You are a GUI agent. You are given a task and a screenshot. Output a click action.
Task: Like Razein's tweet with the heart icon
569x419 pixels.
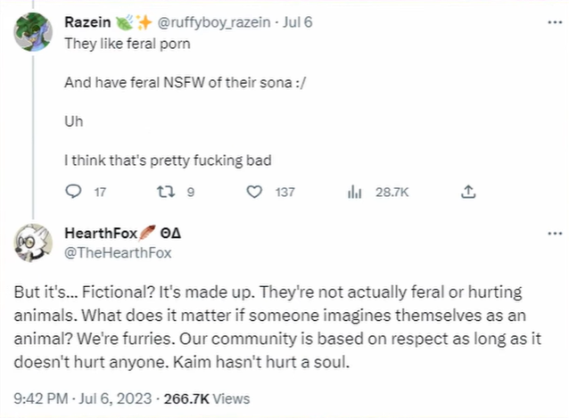click(x=254, y=192)
